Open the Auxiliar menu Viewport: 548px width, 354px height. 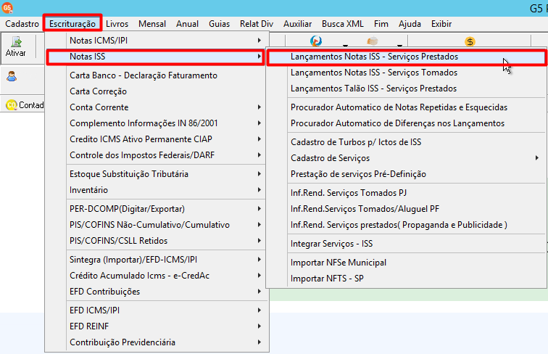(x=297, y=24)
